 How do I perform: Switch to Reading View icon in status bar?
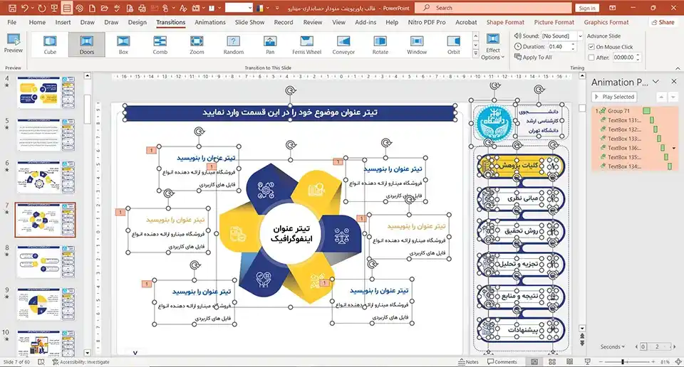pos(569,362)
